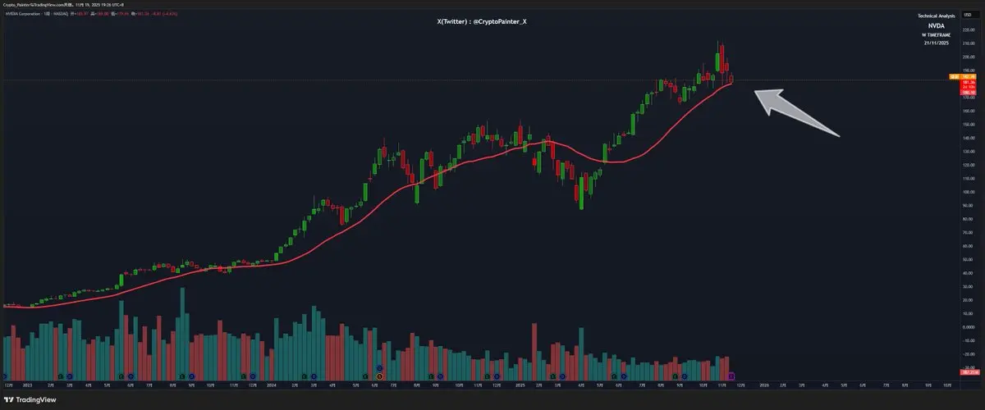Image resolution: width=985 pixels, height=410 pixels.
Task: Click the 100.00 price axis label
Action: [969, 192]
